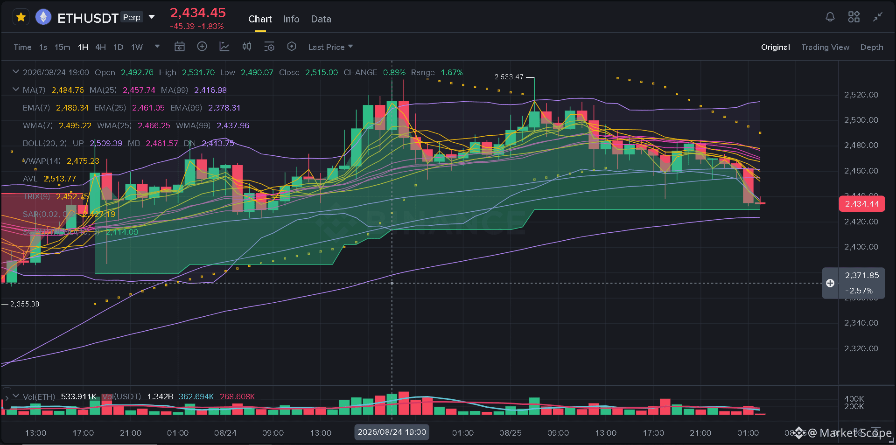Click the add (plus circle) toolbar icon

coord(202,46)
